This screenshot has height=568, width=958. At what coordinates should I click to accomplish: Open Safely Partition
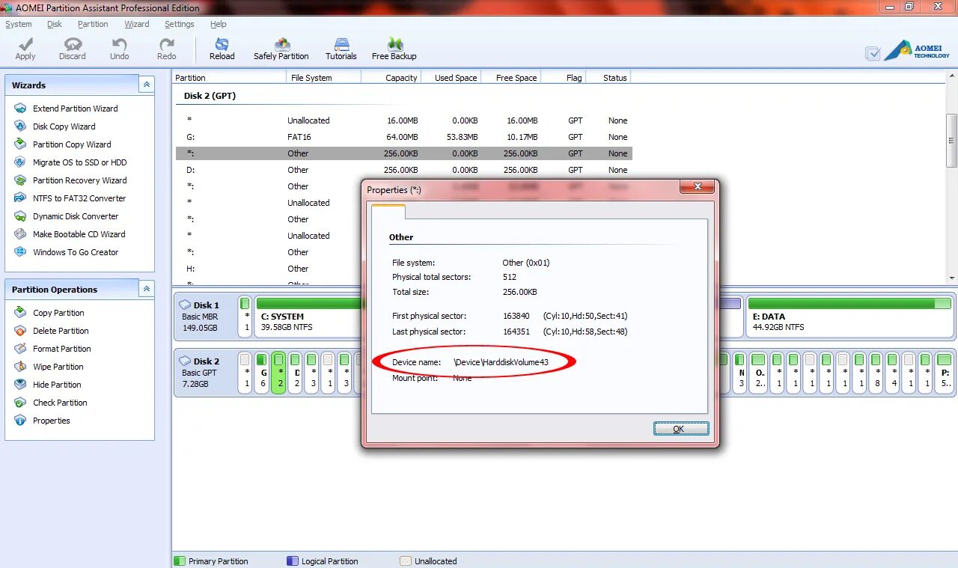281,47
